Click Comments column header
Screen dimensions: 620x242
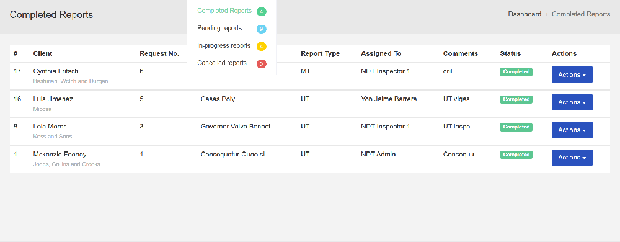(x=460, y=54)
